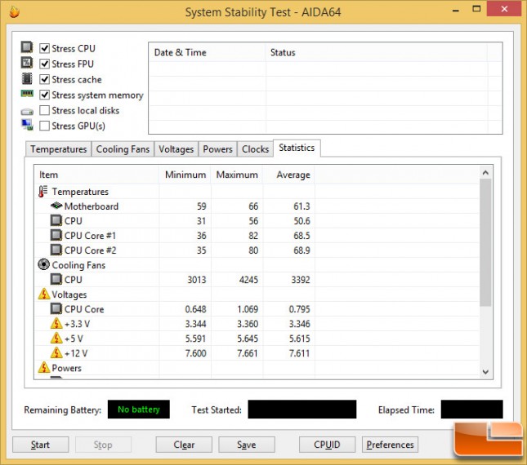
Task: Click the lightning icon next to +12 V
Action: 56,353
